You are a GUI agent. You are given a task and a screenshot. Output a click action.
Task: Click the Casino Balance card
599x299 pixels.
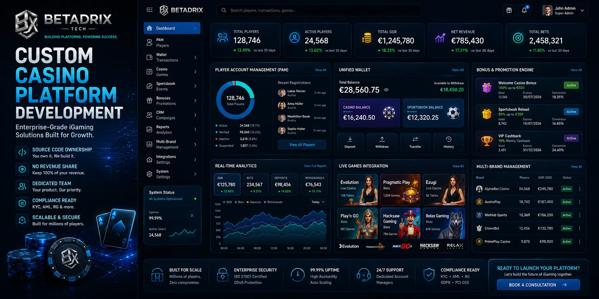[369, 113]
